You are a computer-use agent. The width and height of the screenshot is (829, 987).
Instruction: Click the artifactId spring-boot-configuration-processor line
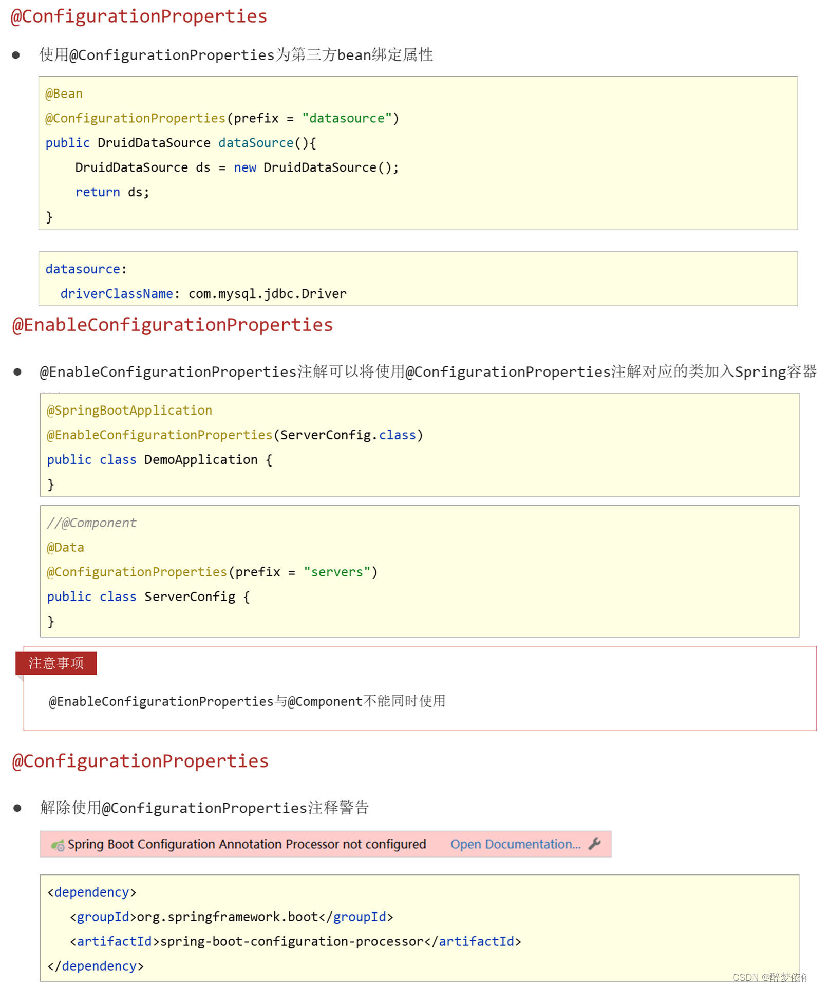[x=295, y=941]
